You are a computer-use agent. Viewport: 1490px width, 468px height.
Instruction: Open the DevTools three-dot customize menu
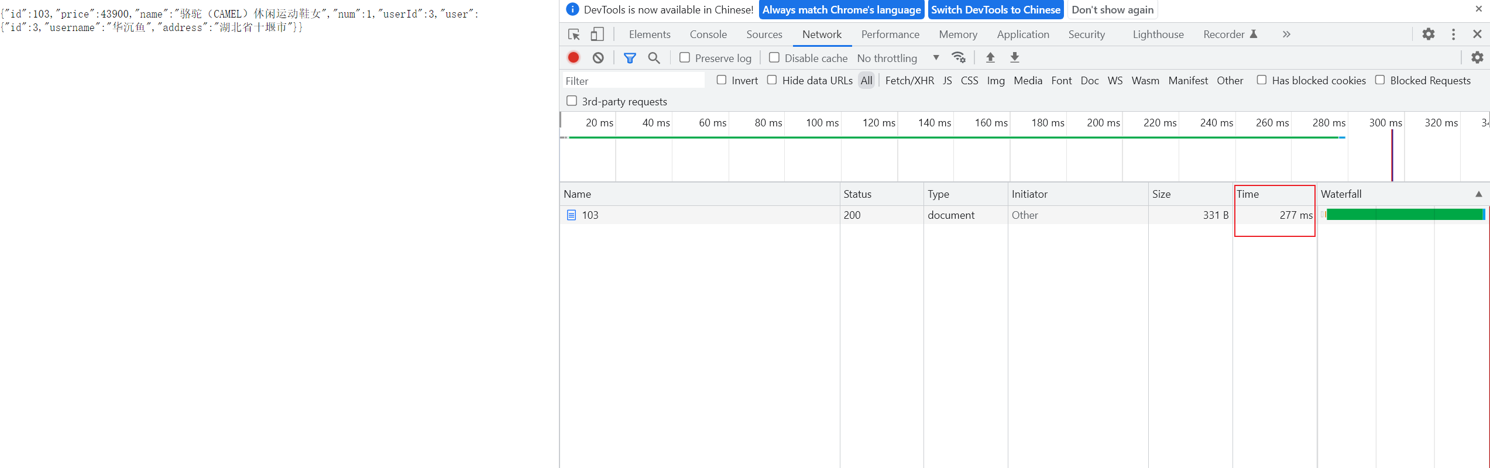[1454, 35]
